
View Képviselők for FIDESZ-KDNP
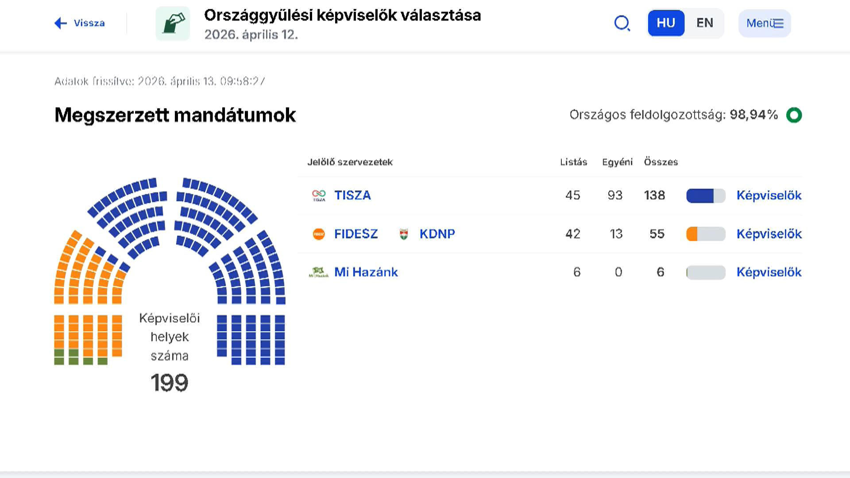pyautogui.click(x=769, y=234)
